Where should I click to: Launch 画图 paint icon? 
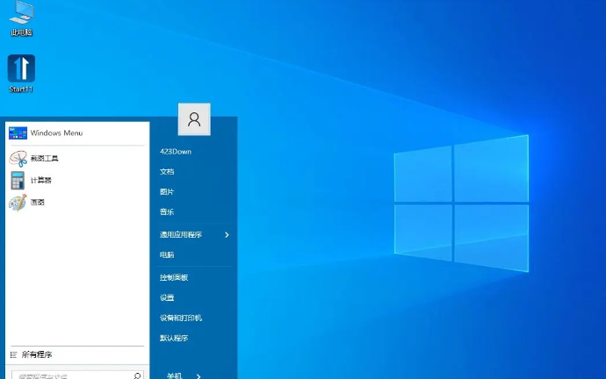point(18,203)
